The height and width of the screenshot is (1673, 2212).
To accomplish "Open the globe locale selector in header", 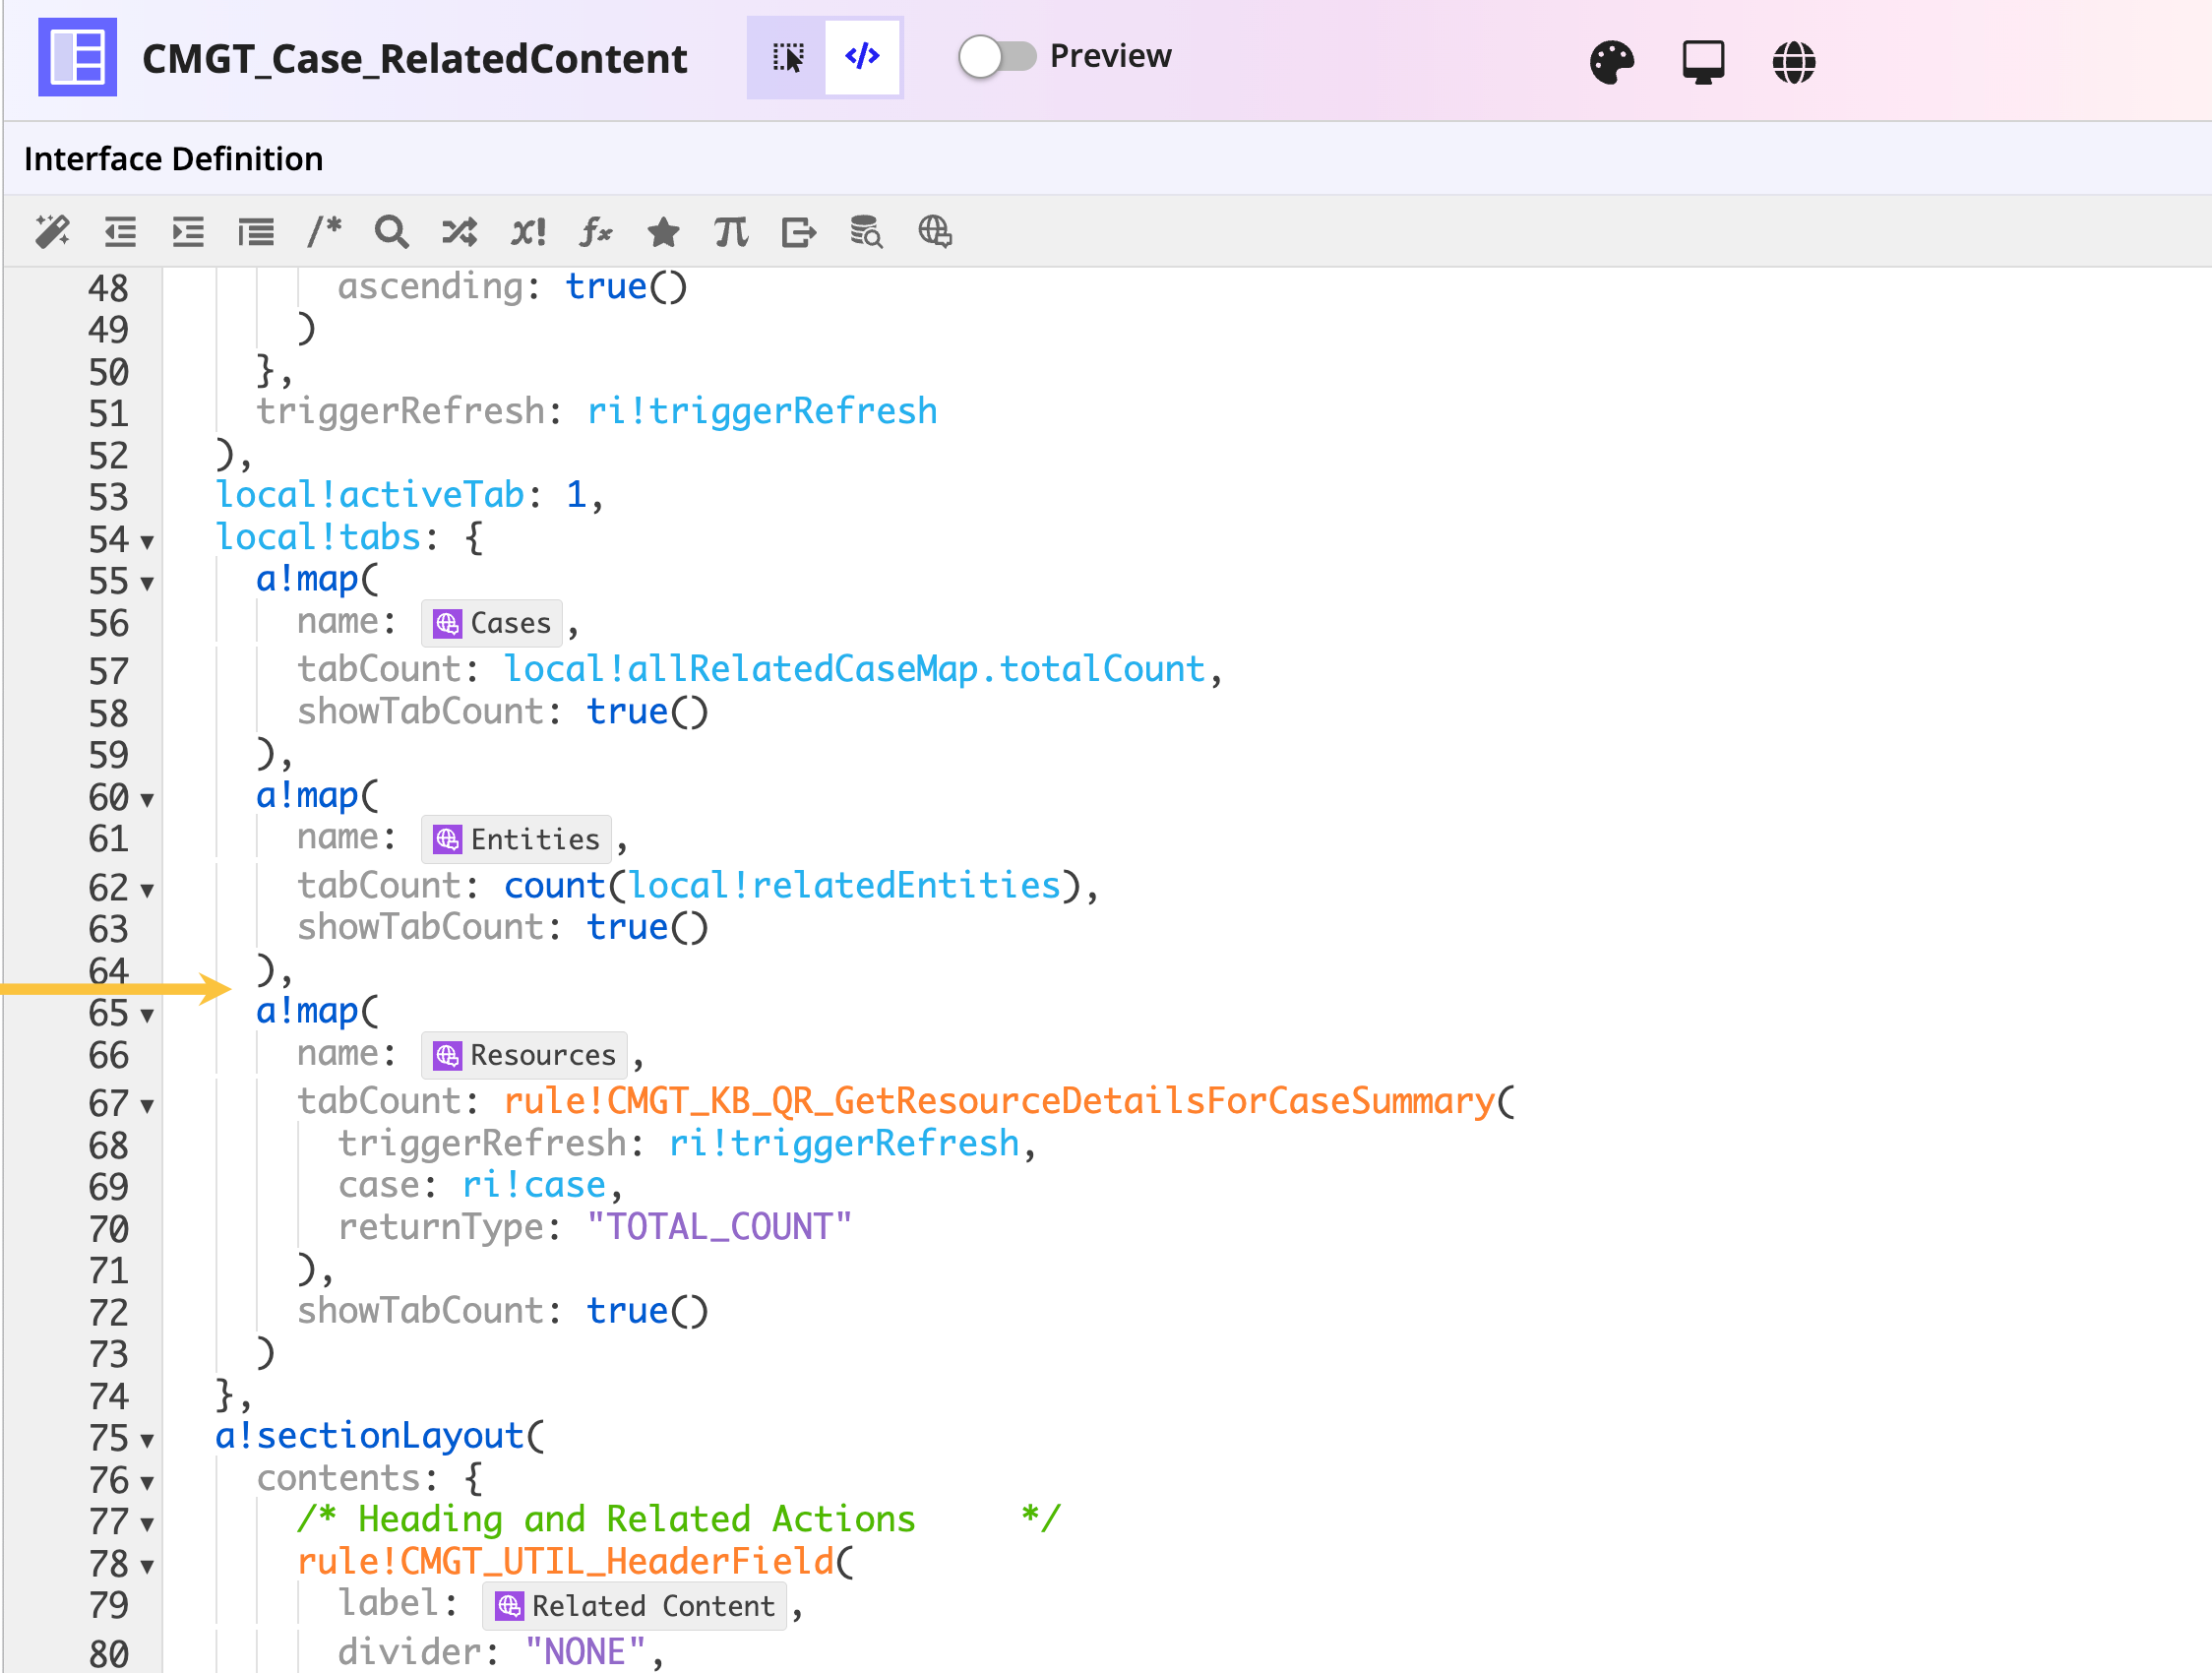I will coord(1794,62).
